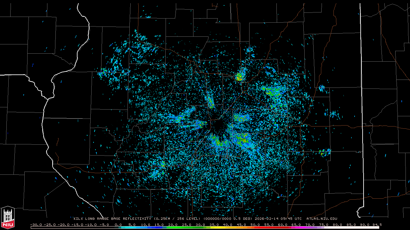410x230 pixels.
Task: Click the 05:45 UTC time stamp
Action: [292, 219]
